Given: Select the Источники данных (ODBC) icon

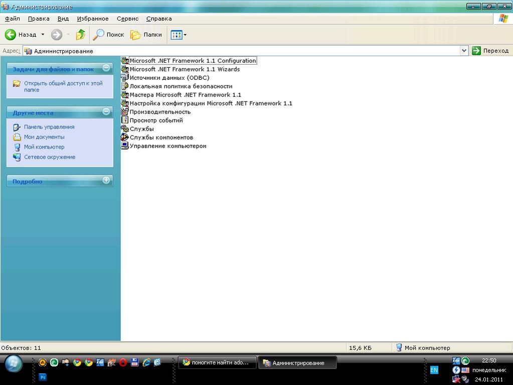Looking at the screenshot, I should coord(125,78).
